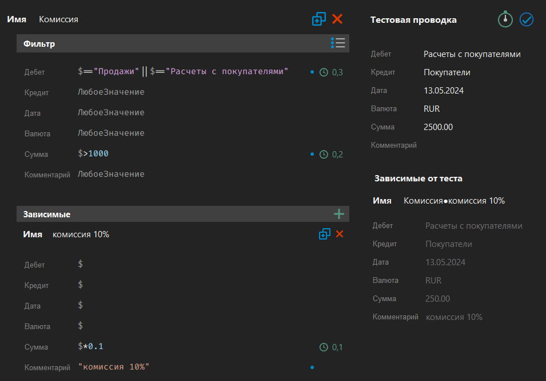The width and height of the screenshot is (546, 381).
Task: Duplicate the Комиссия rule
Action: tap(318, 19)
